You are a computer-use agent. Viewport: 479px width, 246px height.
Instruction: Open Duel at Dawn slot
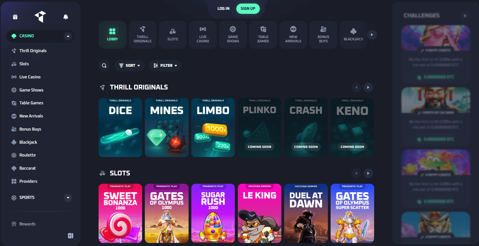pyautogui.click(x=306, y=213)
